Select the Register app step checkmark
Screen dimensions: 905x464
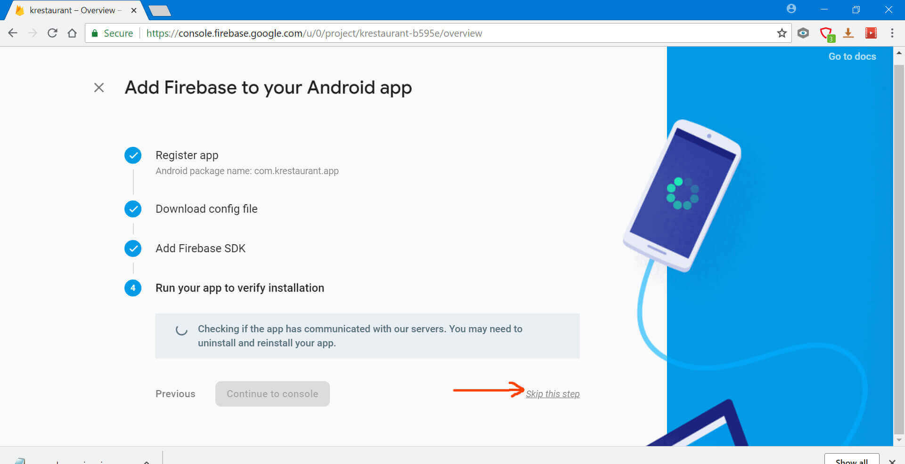tap(133, 155)
